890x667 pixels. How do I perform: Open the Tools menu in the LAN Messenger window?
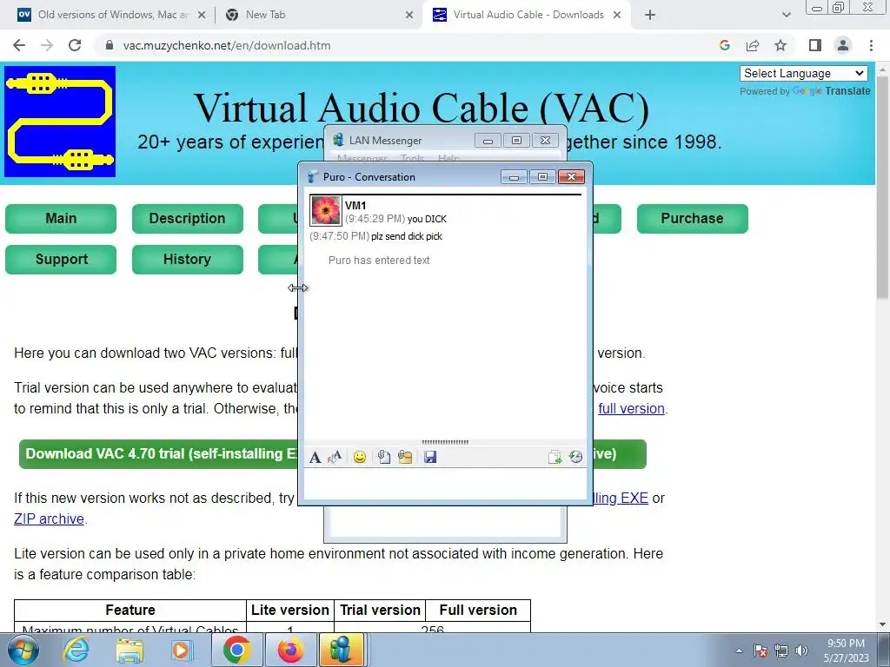(x=413, y=158)
